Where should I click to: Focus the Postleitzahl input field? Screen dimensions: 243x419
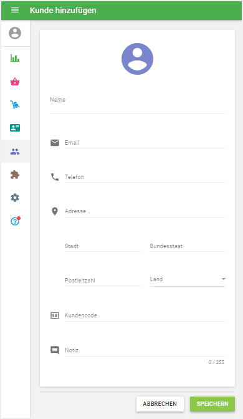pyautogui.click(x=102, y=281)
